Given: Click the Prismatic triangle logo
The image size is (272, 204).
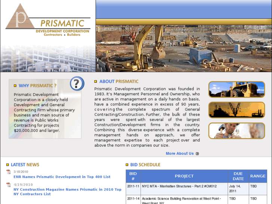Looking at the screenshot, I should click(x=20, y=16).
